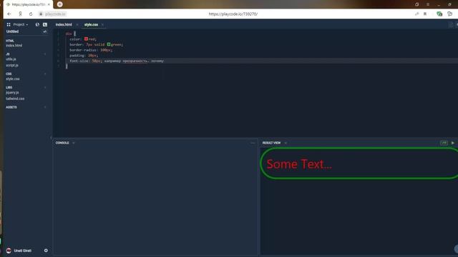
Task: Click the terminal icon in the header
Action: click(45, 25)
